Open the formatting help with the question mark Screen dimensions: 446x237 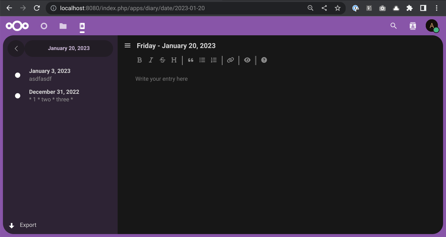coord(264,60)
